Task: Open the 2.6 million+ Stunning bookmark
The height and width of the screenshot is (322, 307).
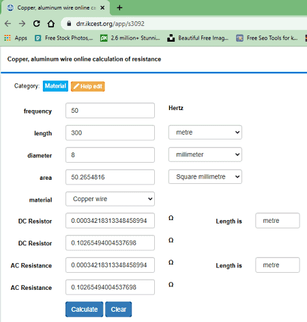Action: [x=130, y=38]
